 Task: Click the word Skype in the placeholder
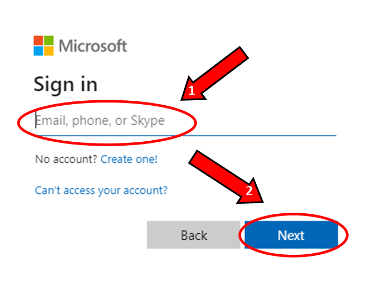coord(148,121)
